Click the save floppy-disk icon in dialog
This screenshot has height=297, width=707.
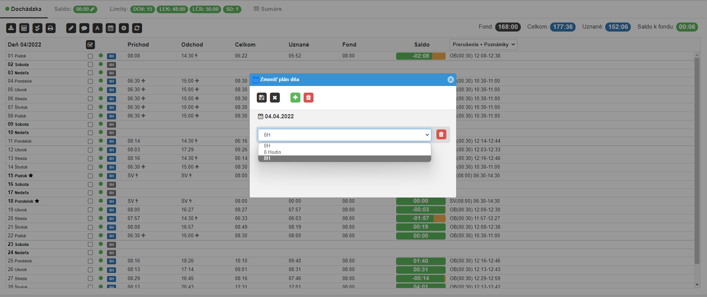coord(262,98)
